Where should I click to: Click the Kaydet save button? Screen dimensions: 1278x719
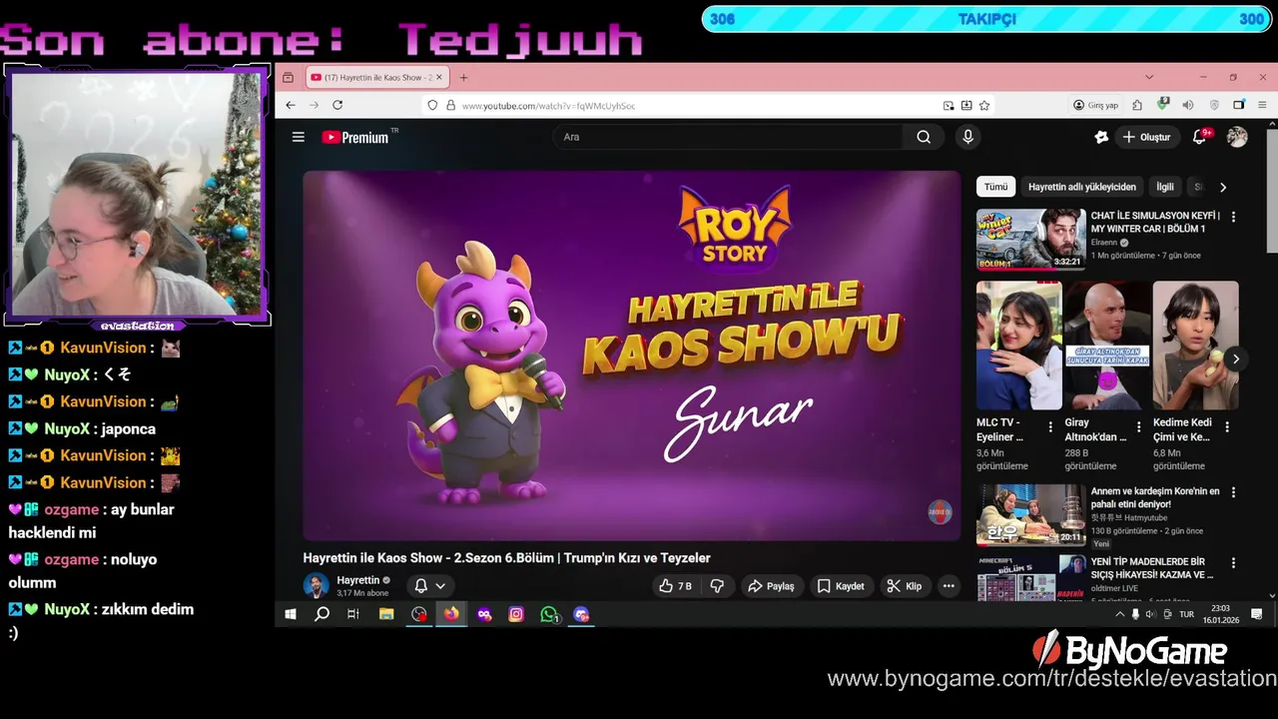[x=841, y=586]
